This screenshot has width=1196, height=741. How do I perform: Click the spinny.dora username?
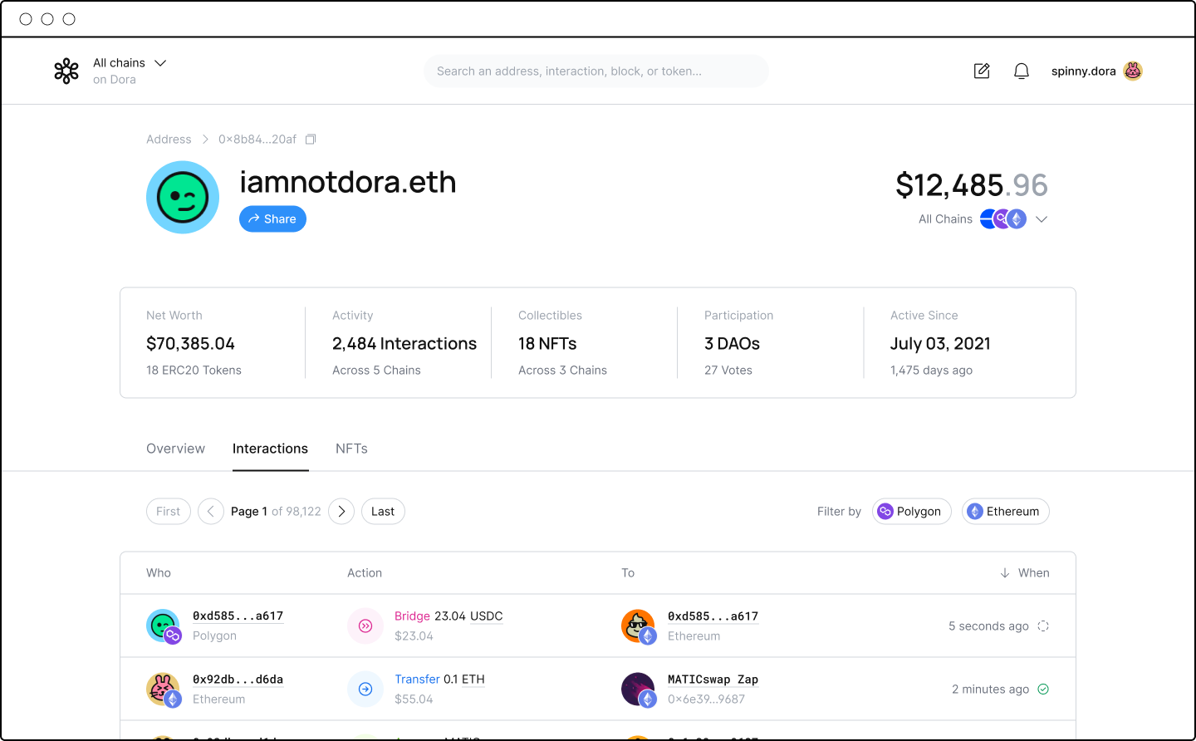click(x=1083, y=71)
